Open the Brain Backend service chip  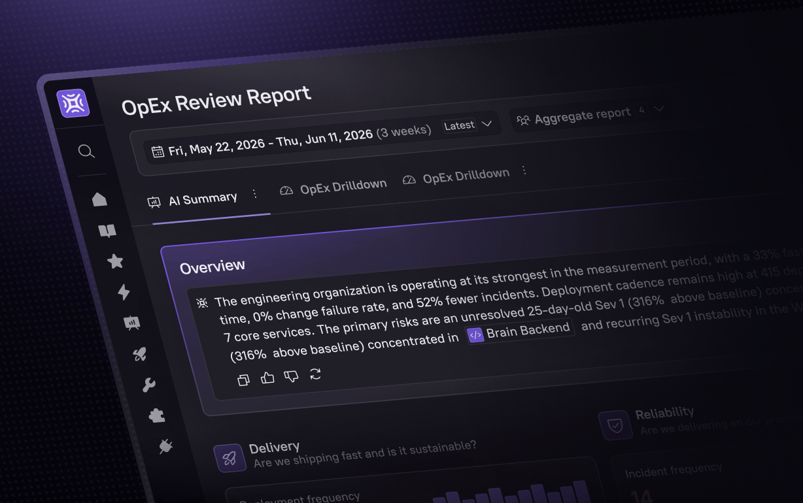pyautogui.click(x=521, y=331)
